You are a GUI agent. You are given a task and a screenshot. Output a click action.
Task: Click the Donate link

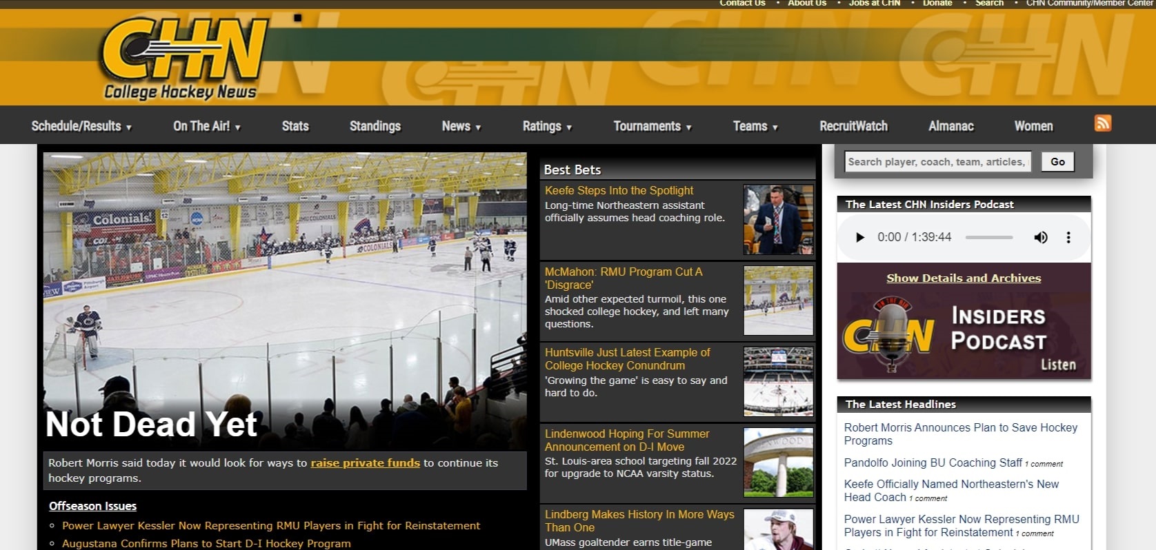[937, 3]
